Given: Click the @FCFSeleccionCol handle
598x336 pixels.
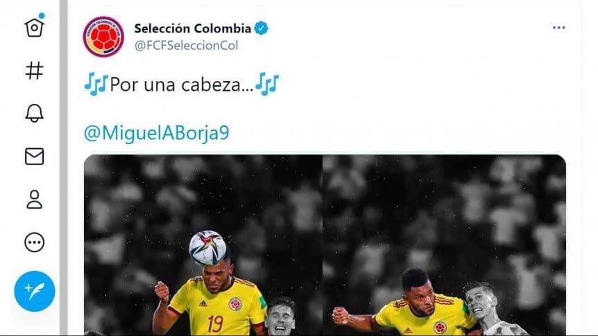Looking at the screenshot, I should [186, 45].
